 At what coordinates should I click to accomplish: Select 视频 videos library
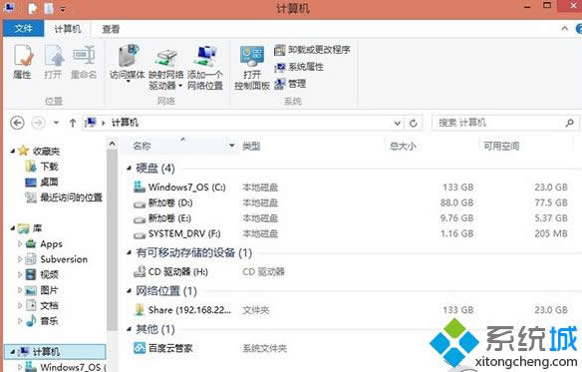[x=42, y=274]
